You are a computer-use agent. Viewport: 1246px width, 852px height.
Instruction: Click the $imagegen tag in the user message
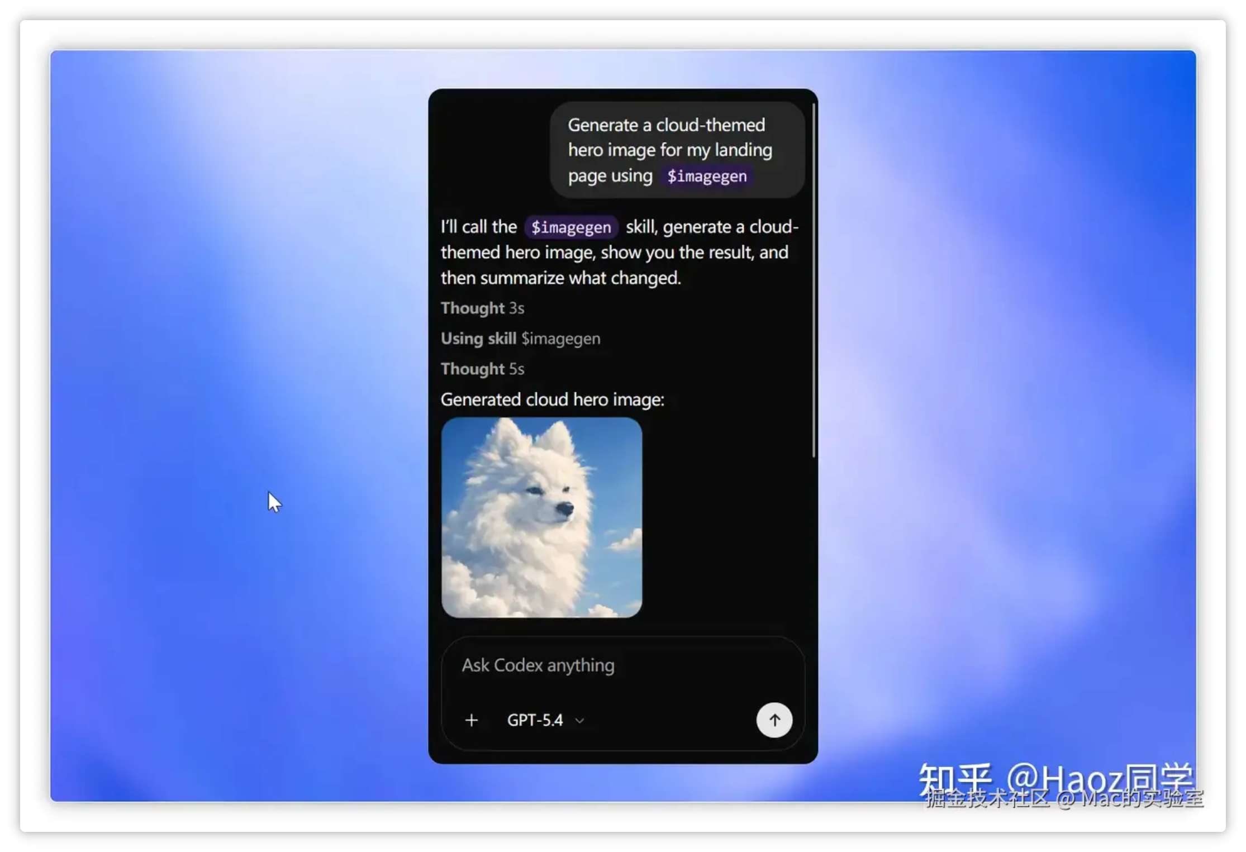tap(707, 176)
